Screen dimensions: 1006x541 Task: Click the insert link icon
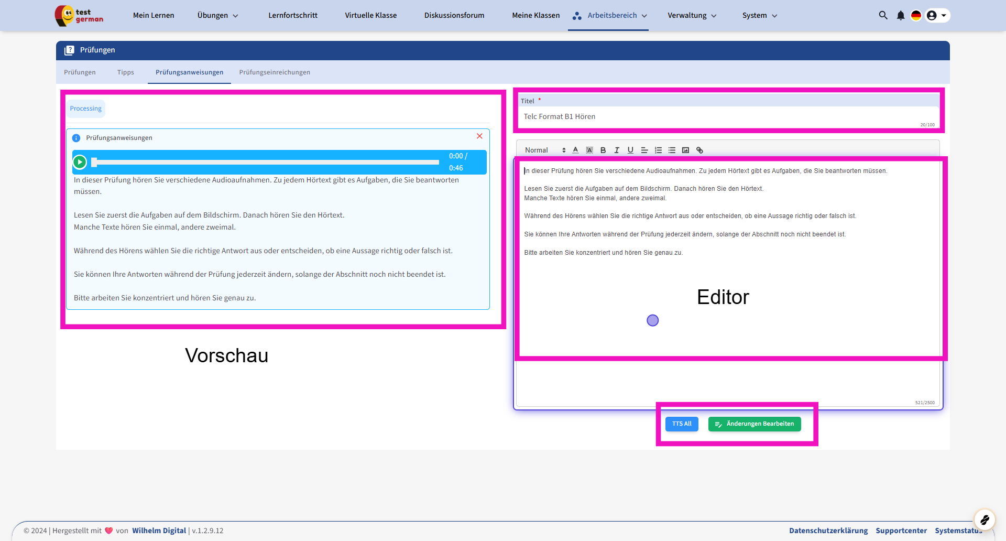(699, 150)
